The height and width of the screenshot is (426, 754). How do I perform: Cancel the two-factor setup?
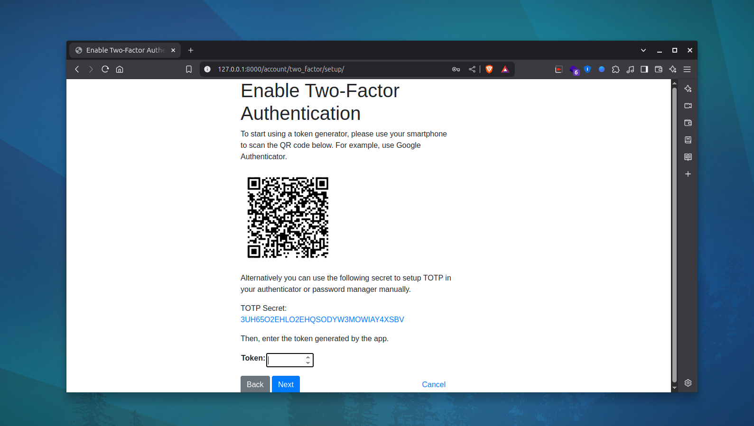point(434,384)
